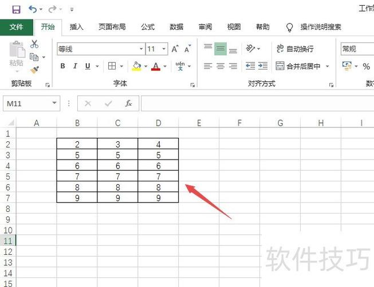Image resolution: width=374 pixels, height=287 pixels.
Task: Expand the 合并后居中 options arrow
Action: (328, 66)
